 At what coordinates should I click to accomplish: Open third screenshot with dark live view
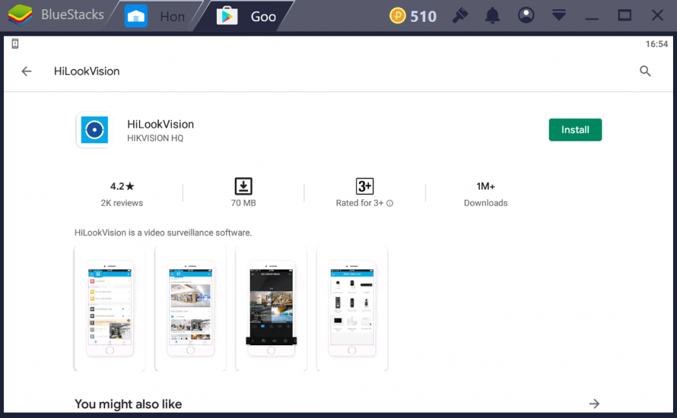click(x=271, y=309)
